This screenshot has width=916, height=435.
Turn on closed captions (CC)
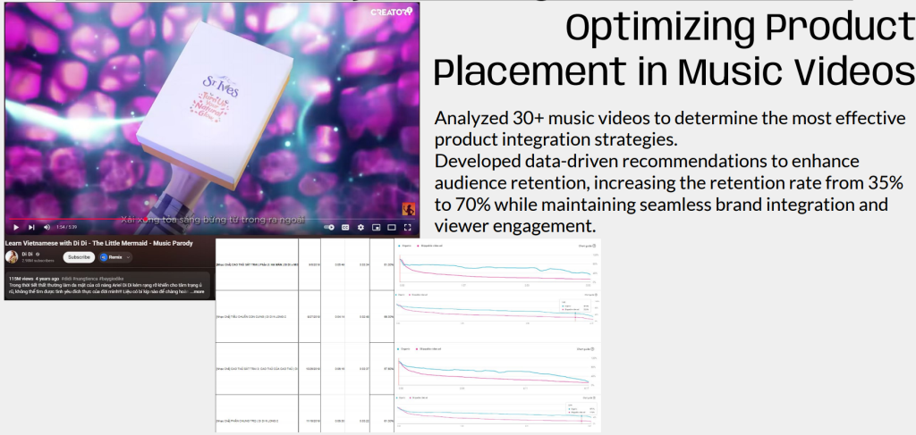[x=345, y=228]
